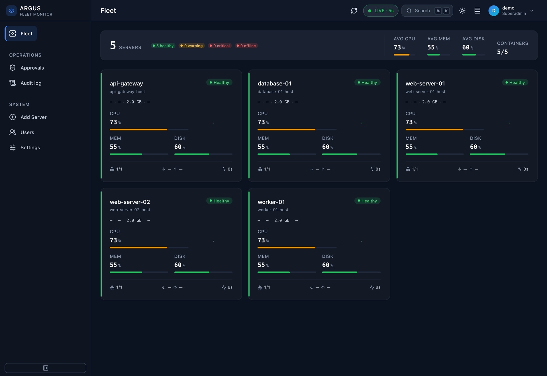The width and height of the screenshot is (547, 376).
Task: Open the web-server-01 server card title
Action: point(425,83)
